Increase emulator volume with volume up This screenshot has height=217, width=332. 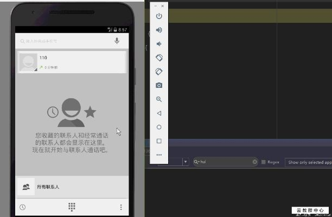[x=159, y=30]
